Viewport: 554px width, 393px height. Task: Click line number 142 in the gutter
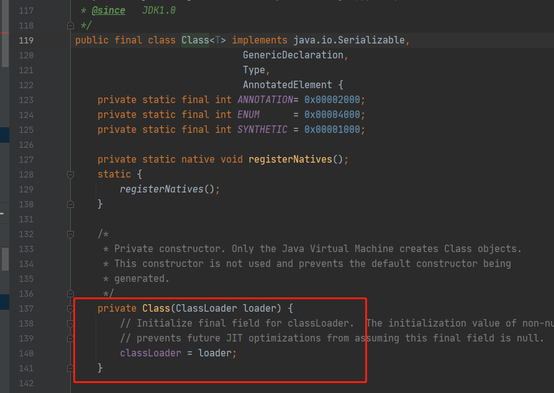(x=26, y=383)
